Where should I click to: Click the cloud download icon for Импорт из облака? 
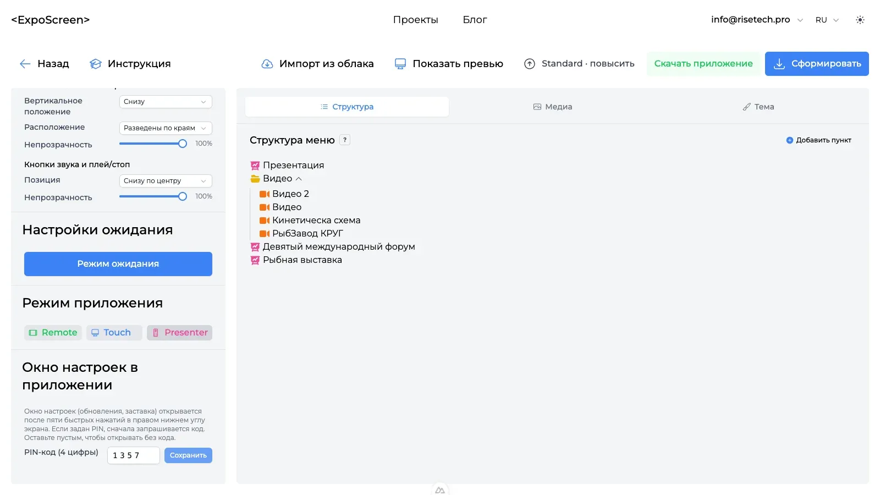point(267,64)
